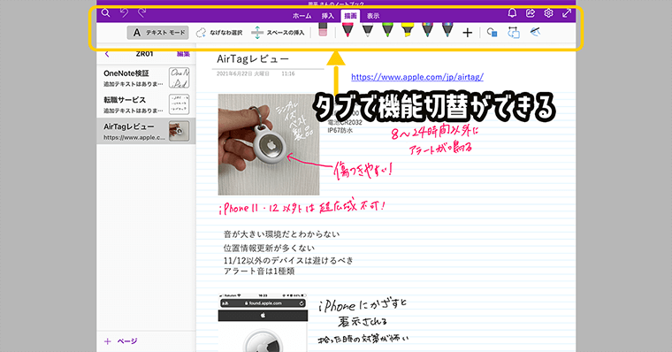The image size is (672, 352).
Task: Open the shapes insert tool
Action: coord(492,33)
